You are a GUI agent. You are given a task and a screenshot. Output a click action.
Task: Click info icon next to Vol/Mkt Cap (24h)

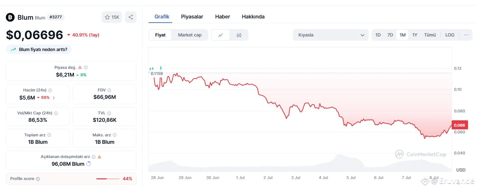[x=56, y=113]
